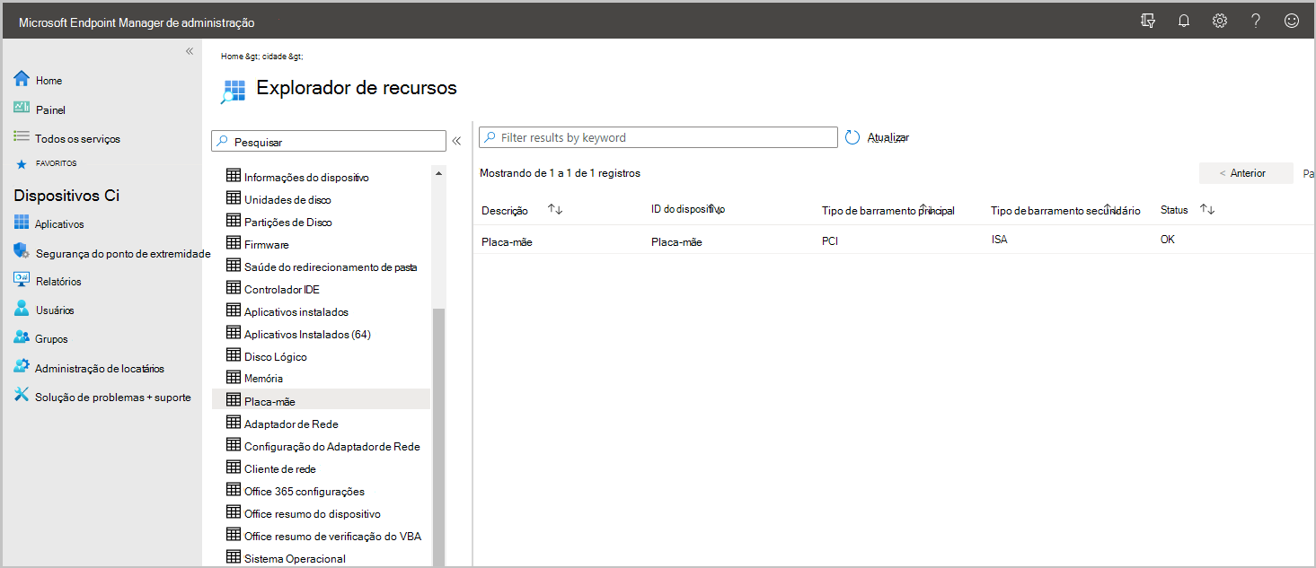The image size is (1316, 568).
Task: Click the OK status cell
Action: (x=1168, y=240)
